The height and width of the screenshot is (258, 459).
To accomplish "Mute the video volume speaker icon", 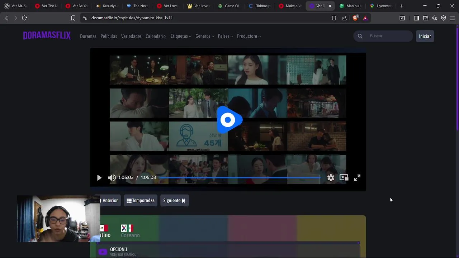I will 112,178.
